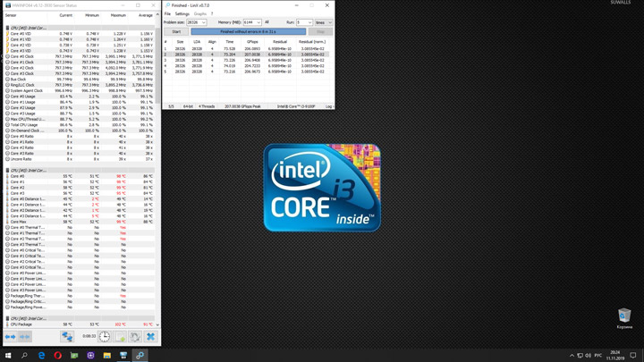Viewport: 644px width, 362px height.
Task: Show hidden system tray icons
Action: pos(572,356)
